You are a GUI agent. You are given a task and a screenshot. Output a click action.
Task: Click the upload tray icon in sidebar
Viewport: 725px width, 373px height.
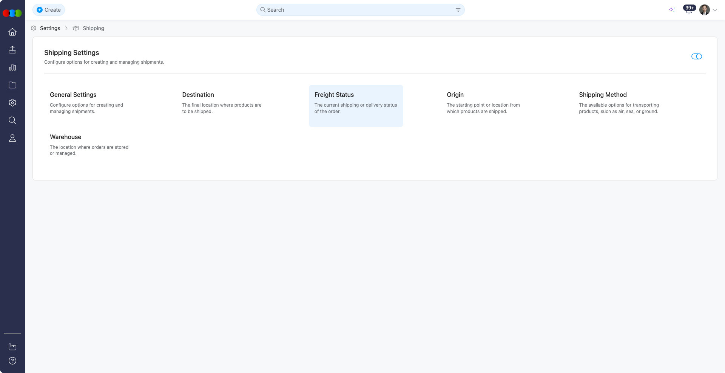[12, 50]
